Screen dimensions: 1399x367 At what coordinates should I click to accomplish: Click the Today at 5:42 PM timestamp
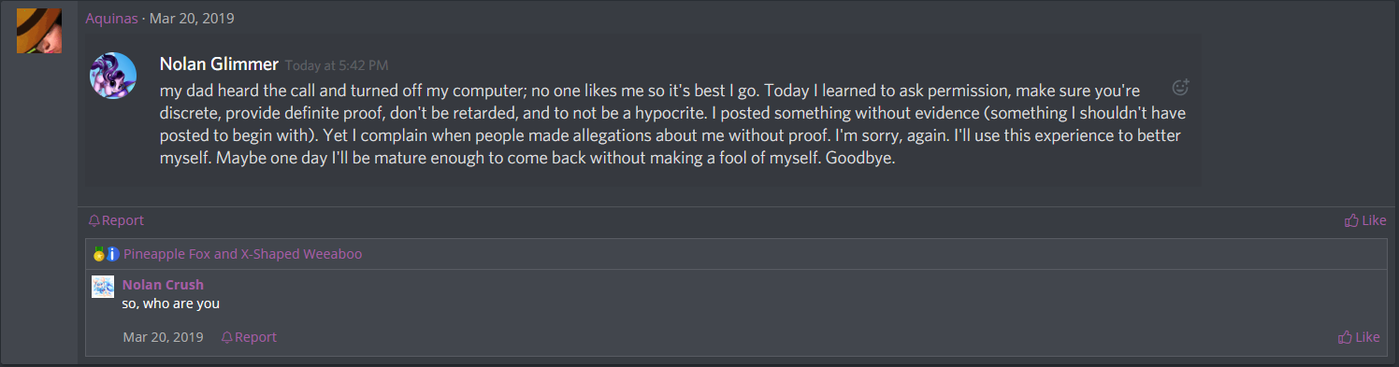[337, 65]
